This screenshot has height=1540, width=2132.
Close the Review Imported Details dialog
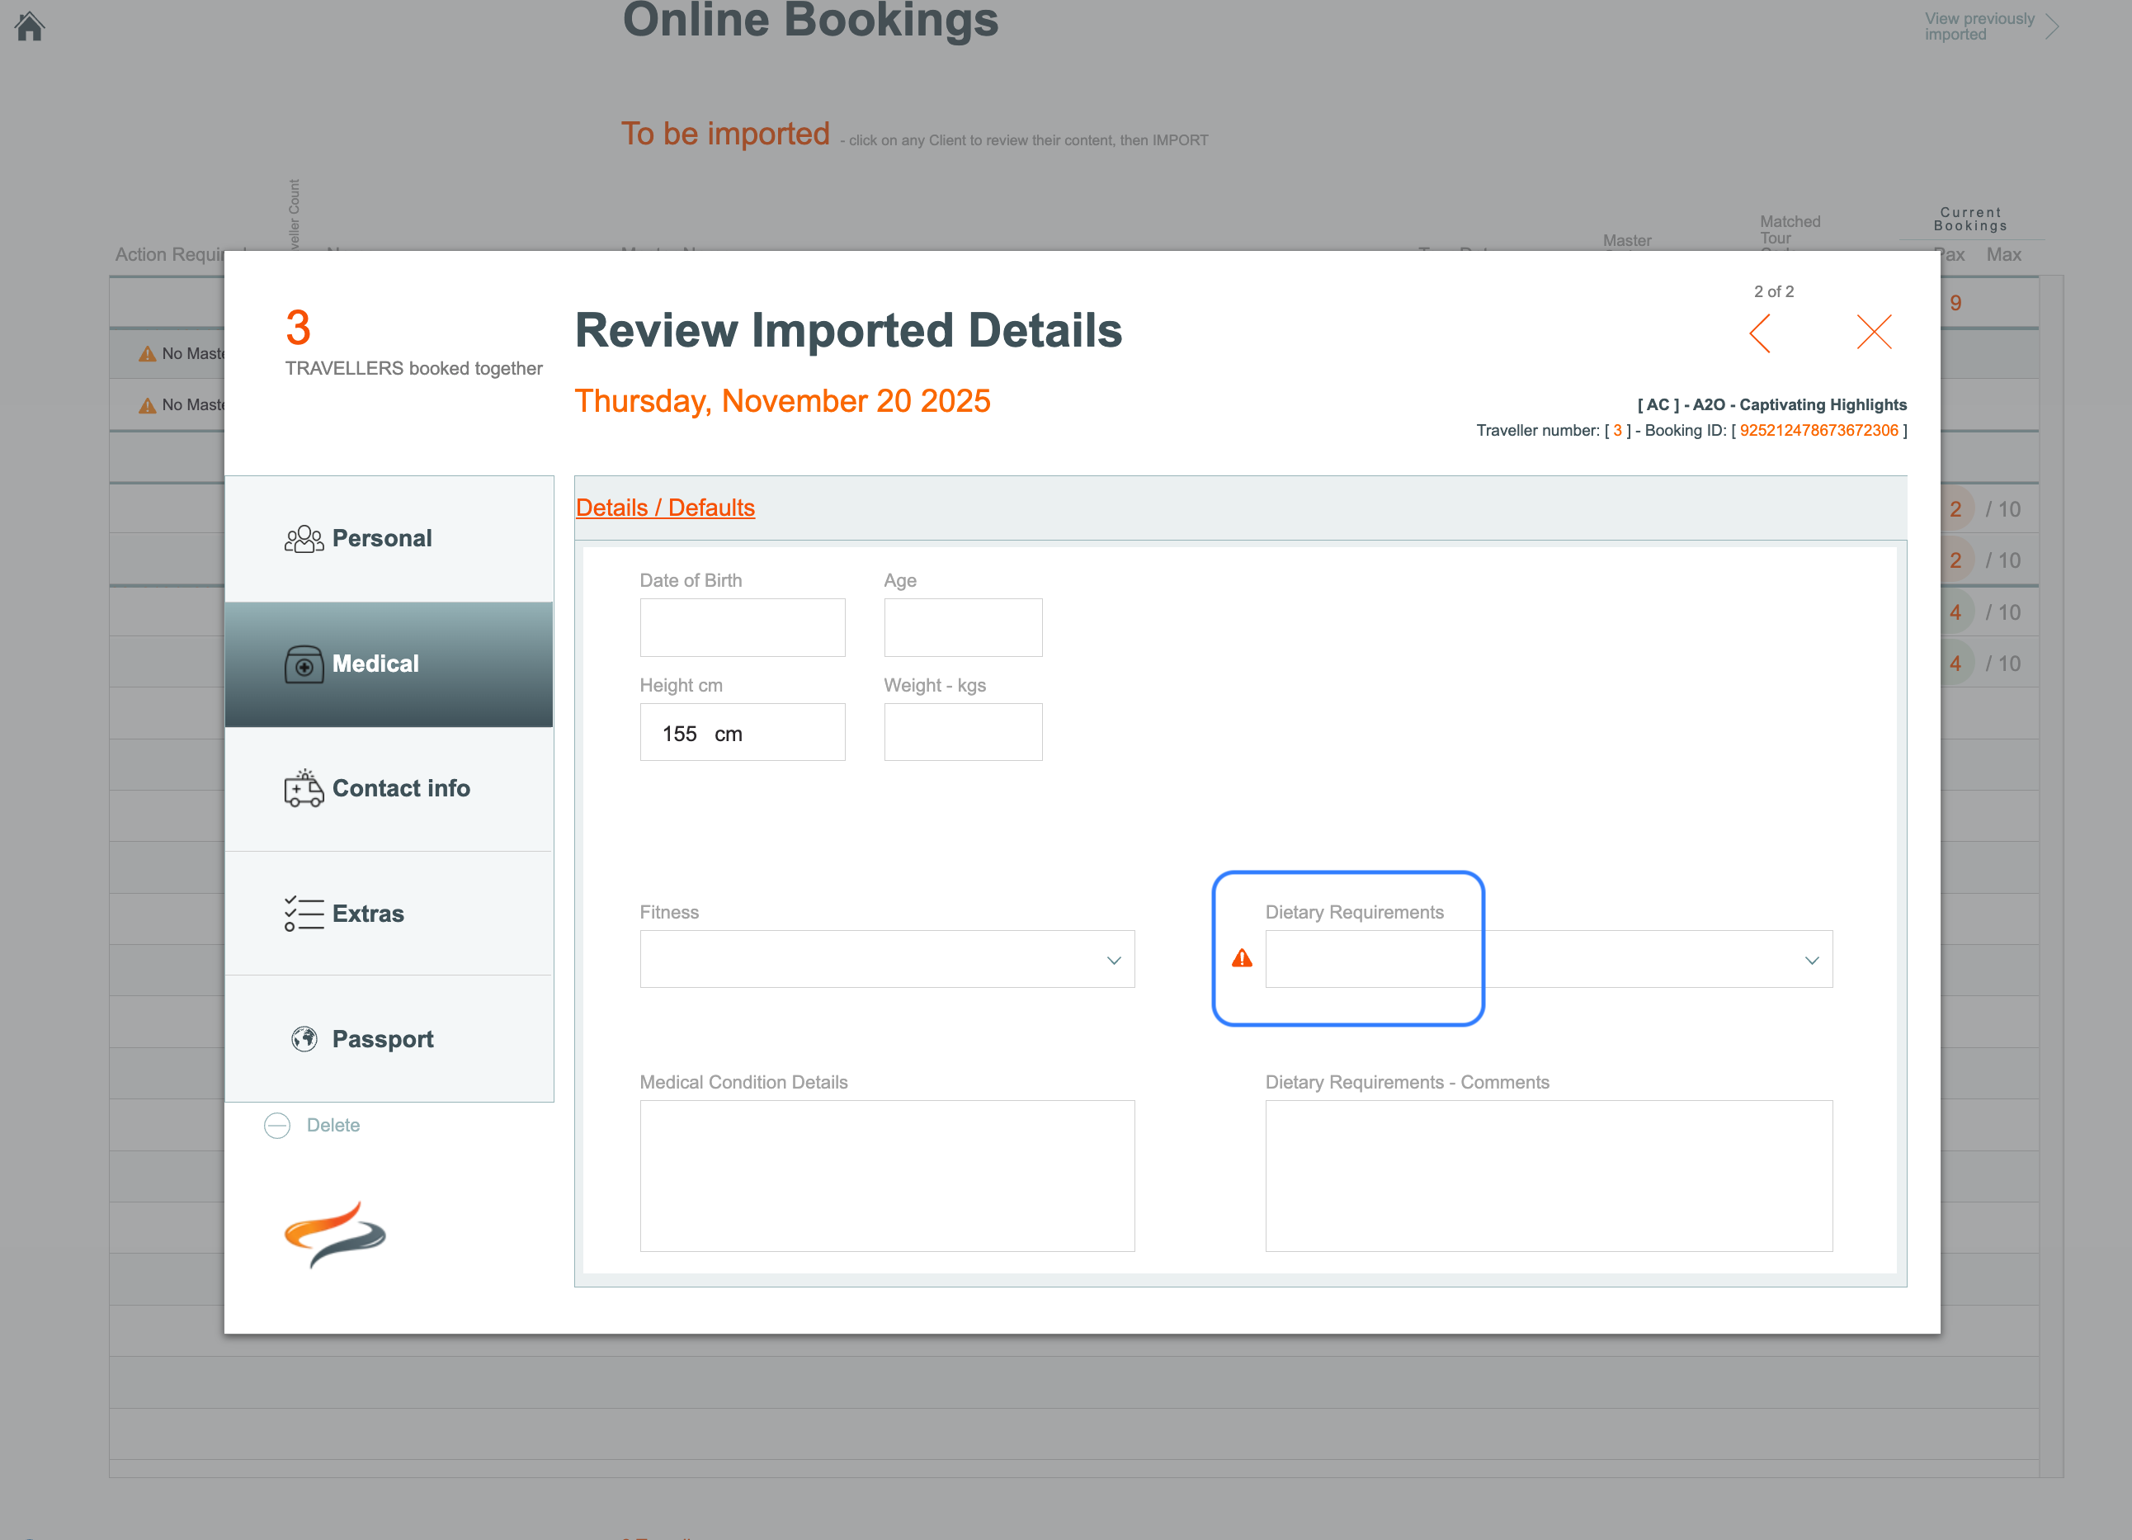[x=1874, y=332]
